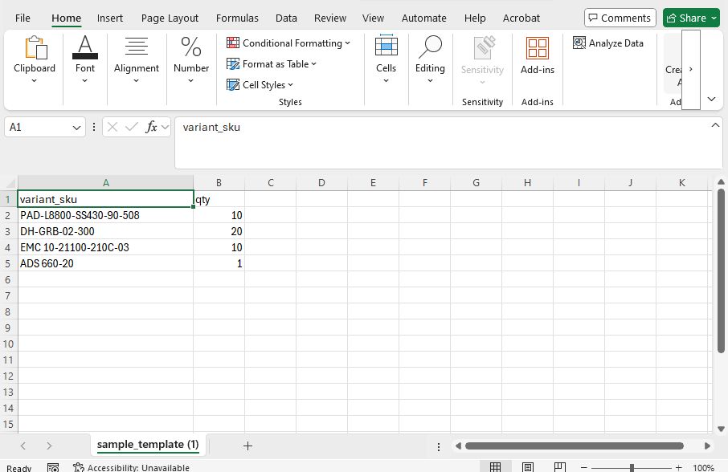Select the qty value 20 cell
This screenshot has height=472, width=728.
(x=219, y=231)
